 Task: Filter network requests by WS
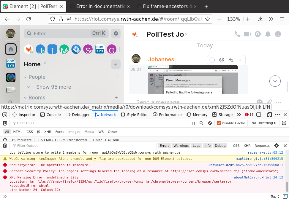click(101, 132)
